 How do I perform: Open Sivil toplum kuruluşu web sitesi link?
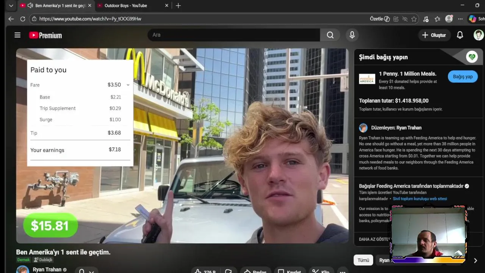pyautogui.click(x=420, y=199)
